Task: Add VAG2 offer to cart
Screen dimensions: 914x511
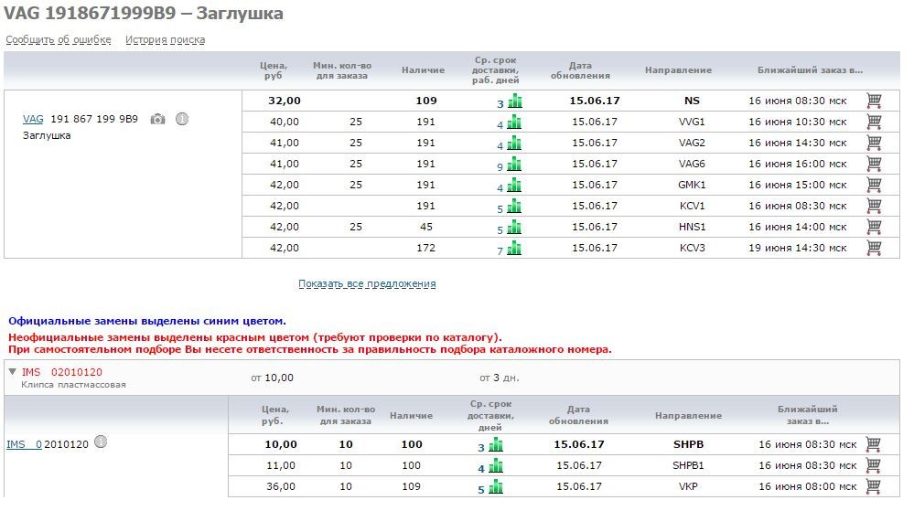Action: [x=873, y=143]
